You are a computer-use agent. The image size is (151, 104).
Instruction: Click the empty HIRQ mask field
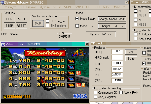117,58
